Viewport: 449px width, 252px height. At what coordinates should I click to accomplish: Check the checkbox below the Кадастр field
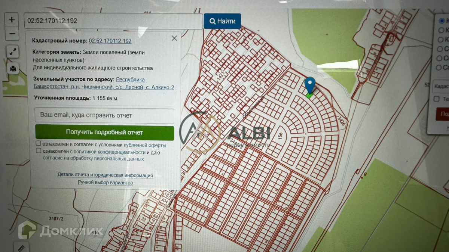[x=436, y=99]
